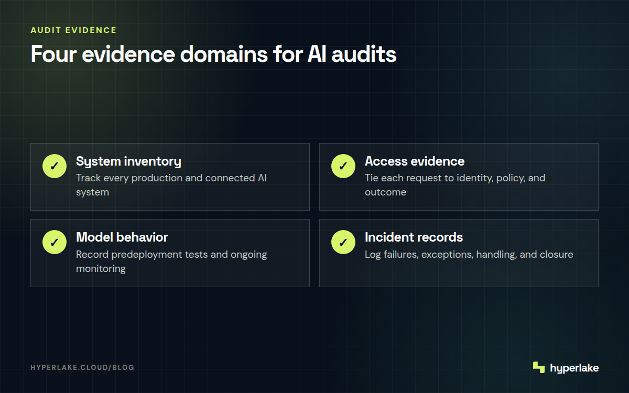Click the Incident records checkmark icon
The width and height of the screenshot is (629, 393).
[343, 242]
